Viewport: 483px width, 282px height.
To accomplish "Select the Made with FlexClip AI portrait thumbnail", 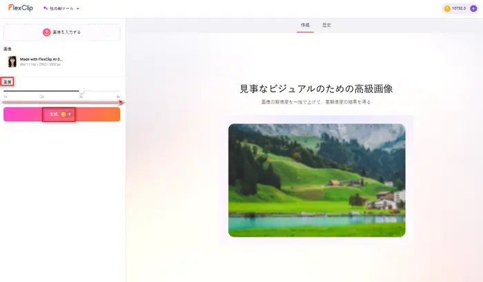I will [12, 61].
